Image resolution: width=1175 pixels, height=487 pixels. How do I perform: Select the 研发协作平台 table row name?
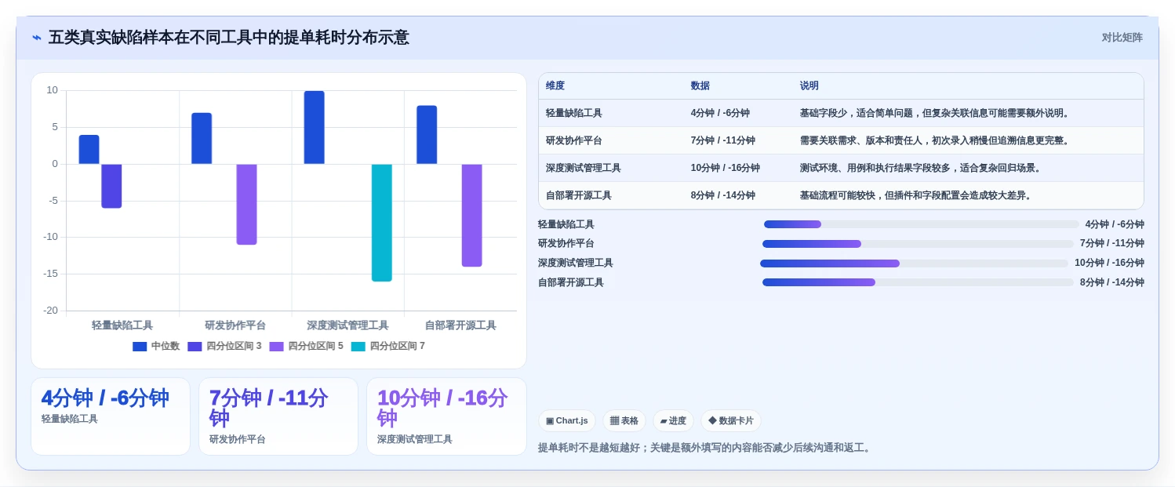[574, 141]
